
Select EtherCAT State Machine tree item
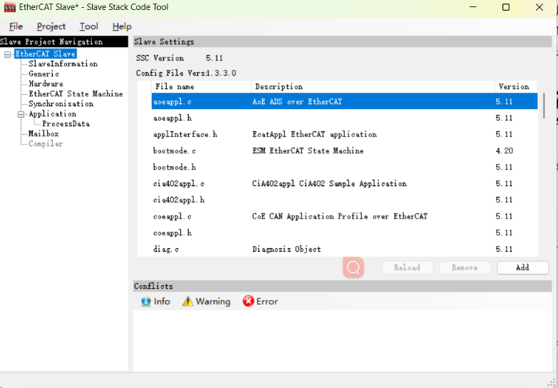(76, 93)
